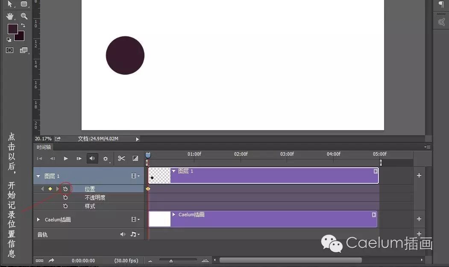Swap foreground and background colors

[23, 26]
